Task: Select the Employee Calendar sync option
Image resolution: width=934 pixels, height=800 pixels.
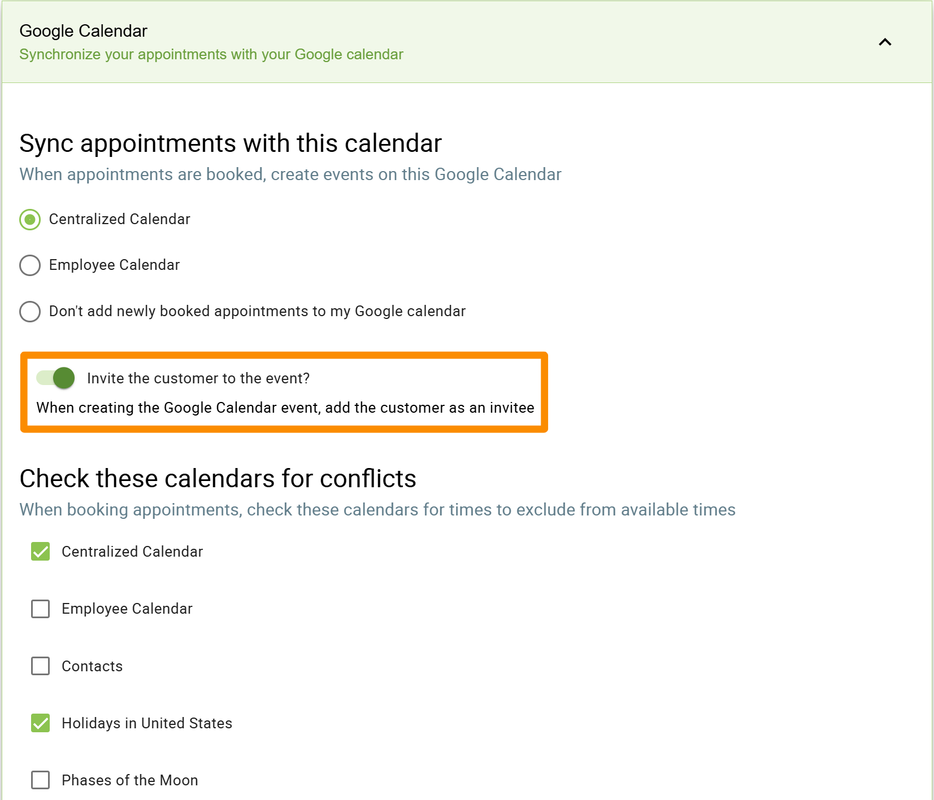Action: click(30, 265)
